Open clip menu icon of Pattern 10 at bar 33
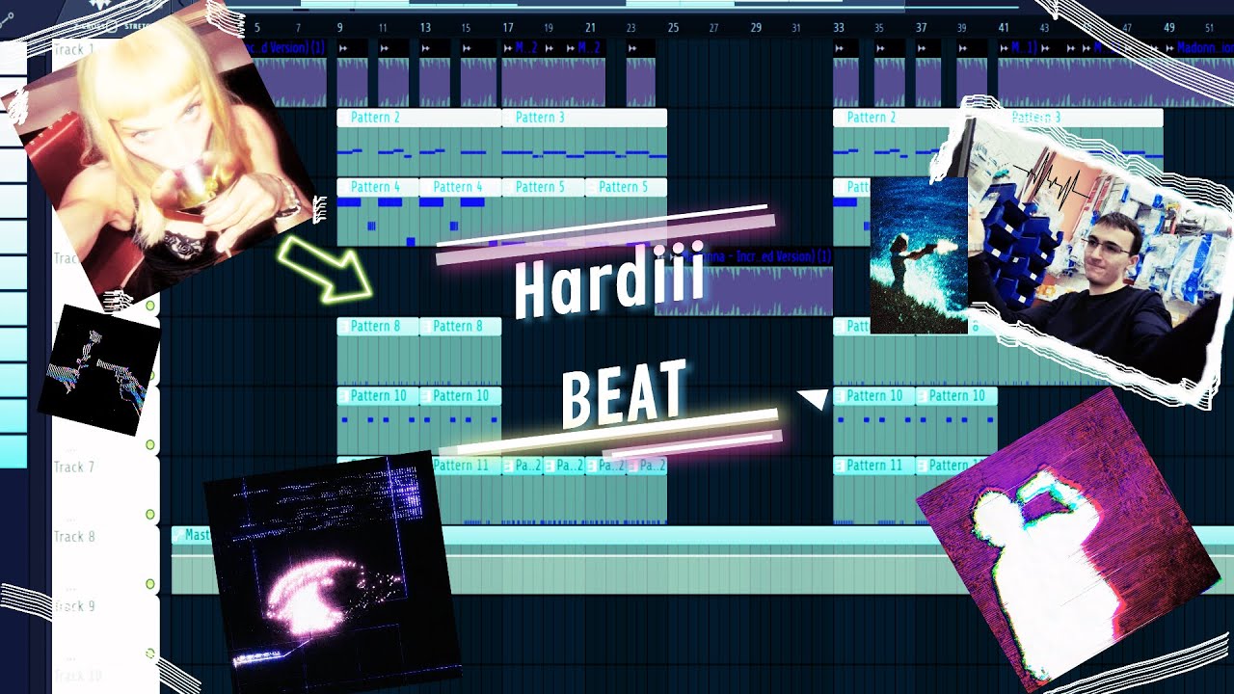The width and height of the screenshot is (1234, 694). pos(840,395)
